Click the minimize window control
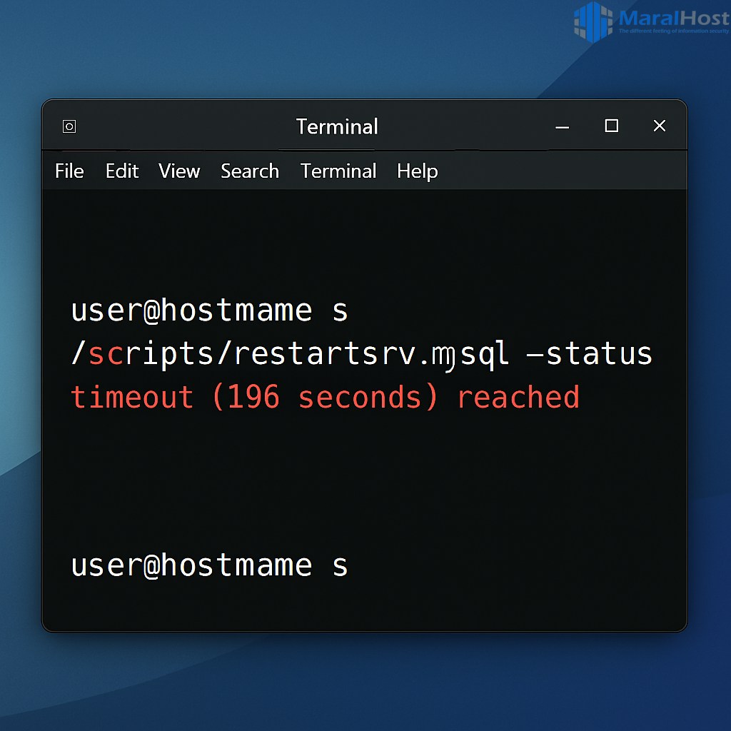731x731 pixels. [563, 126]
